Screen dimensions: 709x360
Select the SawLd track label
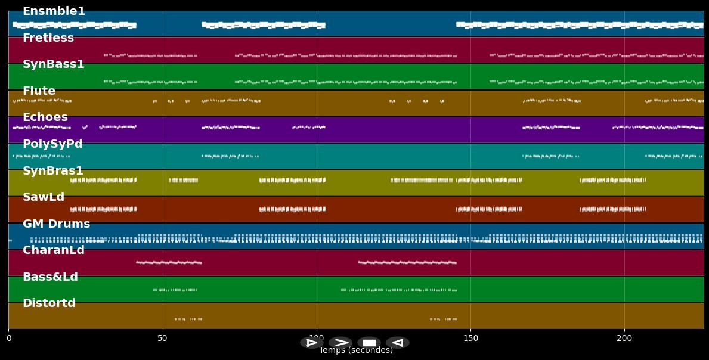coord(44,197)
